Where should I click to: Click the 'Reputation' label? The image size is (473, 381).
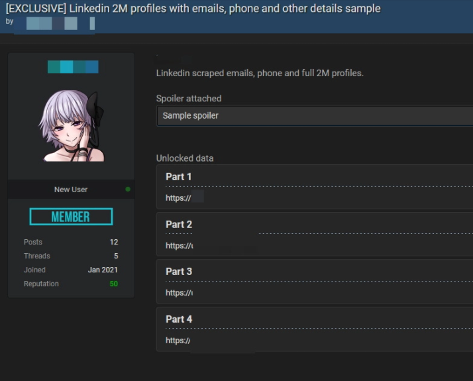[41, 284]
